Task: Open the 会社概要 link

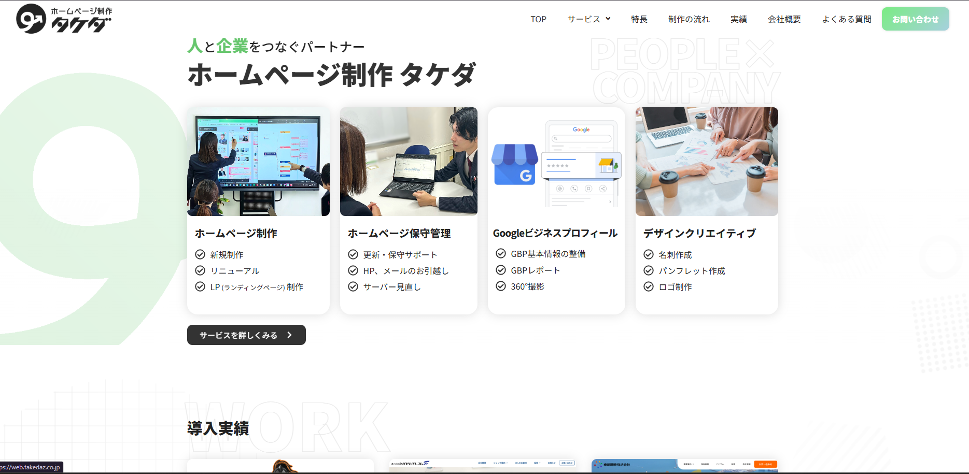Action: (784, 19)
